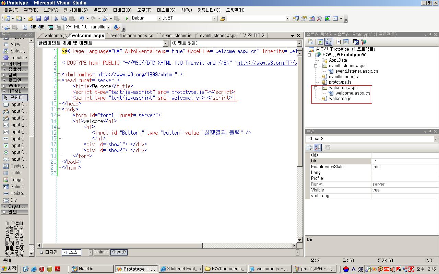Start debugging with the green play icon
Image resolution: width=439 pixels, height=274 pixels.
coord(127,18)
